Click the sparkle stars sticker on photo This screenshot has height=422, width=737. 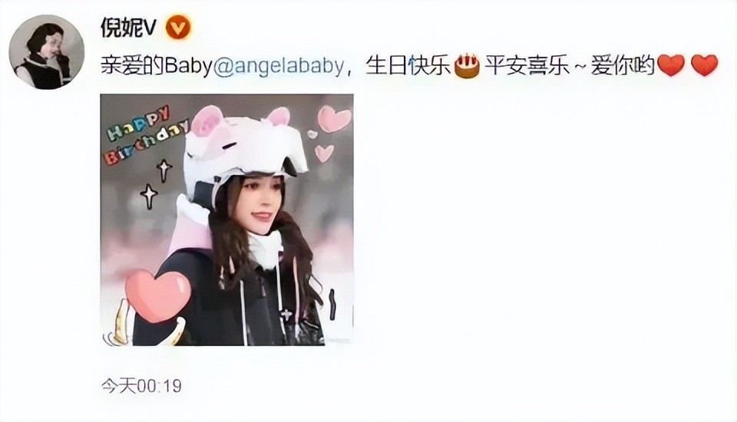pos(156,184)
